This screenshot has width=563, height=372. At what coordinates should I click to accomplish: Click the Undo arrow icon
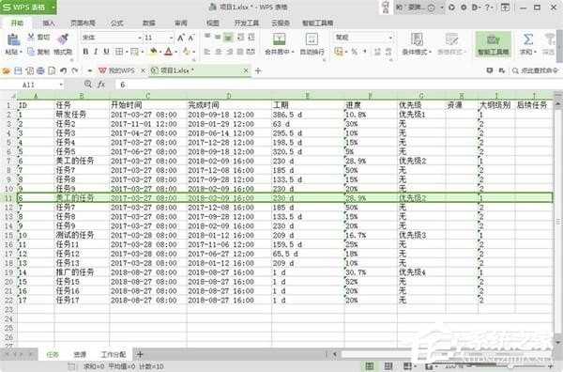[63, 70]
